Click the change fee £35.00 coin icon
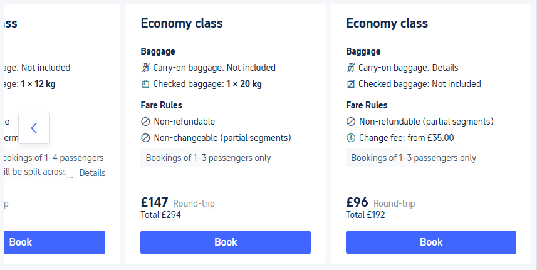This screenshot has height=270, width=537. (x=351, y=138)
